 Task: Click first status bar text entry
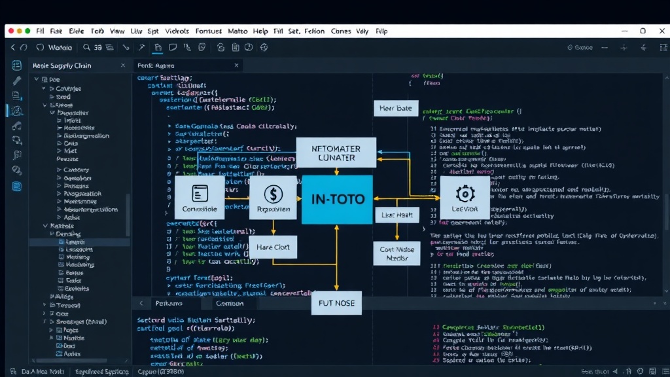click(43, 372)
